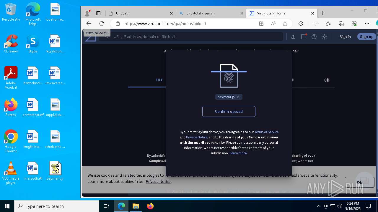Select the Microsoft Edge desktop shortcut

(33, 14)
